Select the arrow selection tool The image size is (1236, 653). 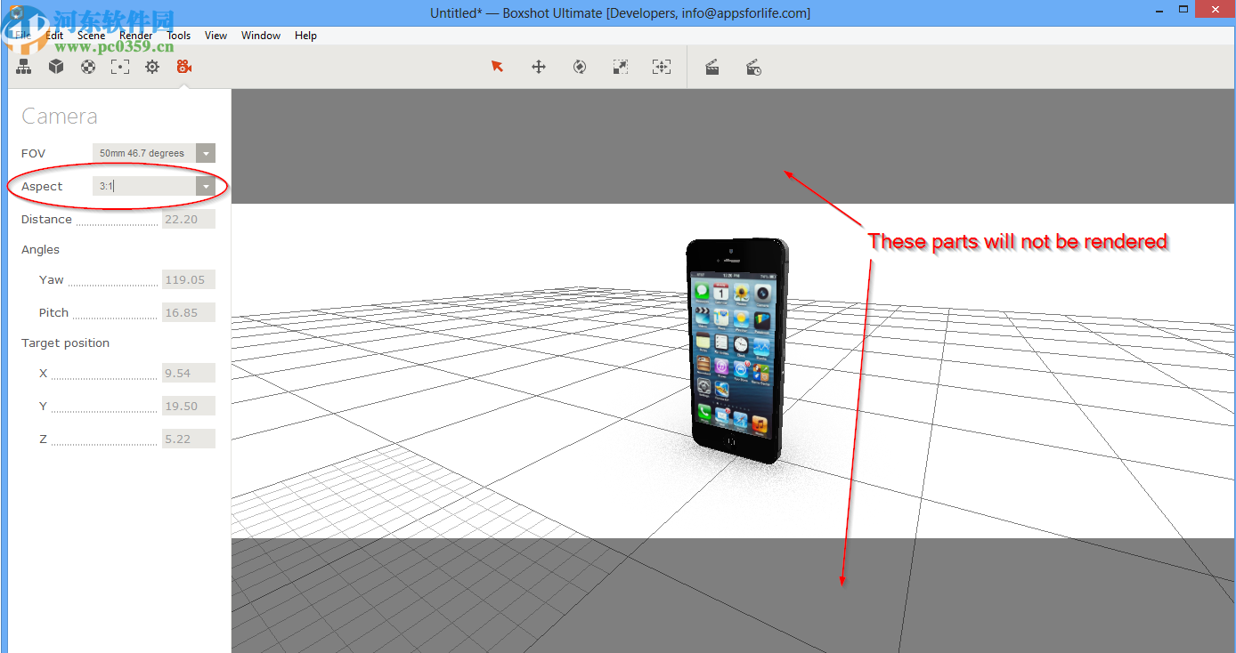498,67
